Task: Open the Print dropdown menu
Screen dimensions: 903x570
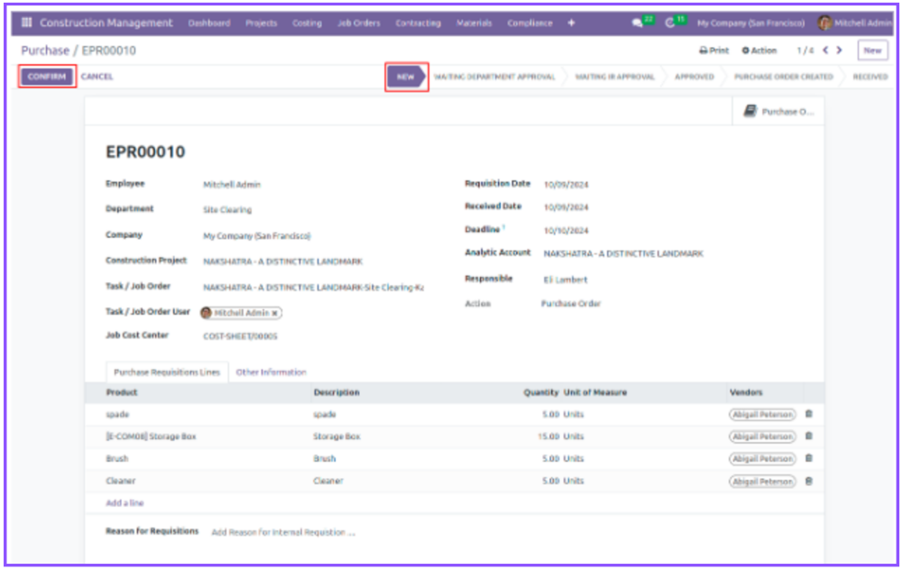Action: coord(714,51)
